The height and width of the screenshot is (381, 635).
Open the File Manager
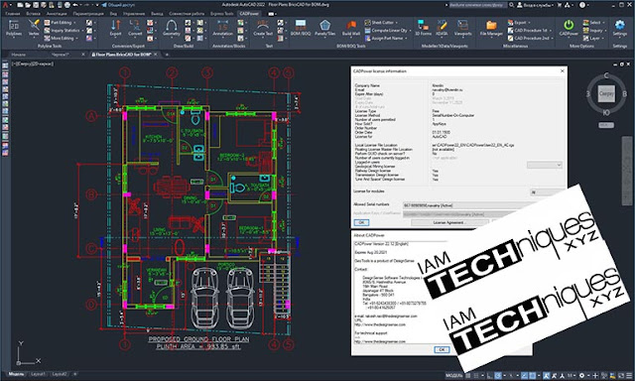[x=491, y=28]
